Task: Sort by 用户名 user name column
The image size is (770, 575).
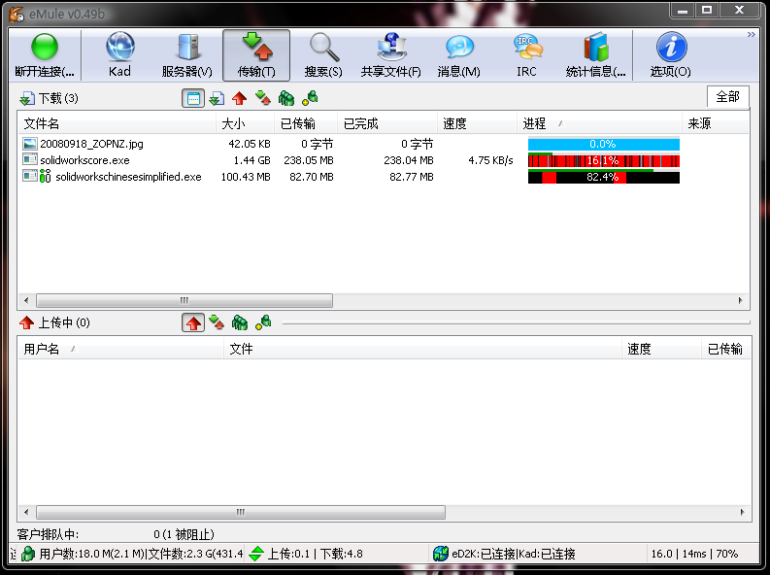Action: coord(120,349)
